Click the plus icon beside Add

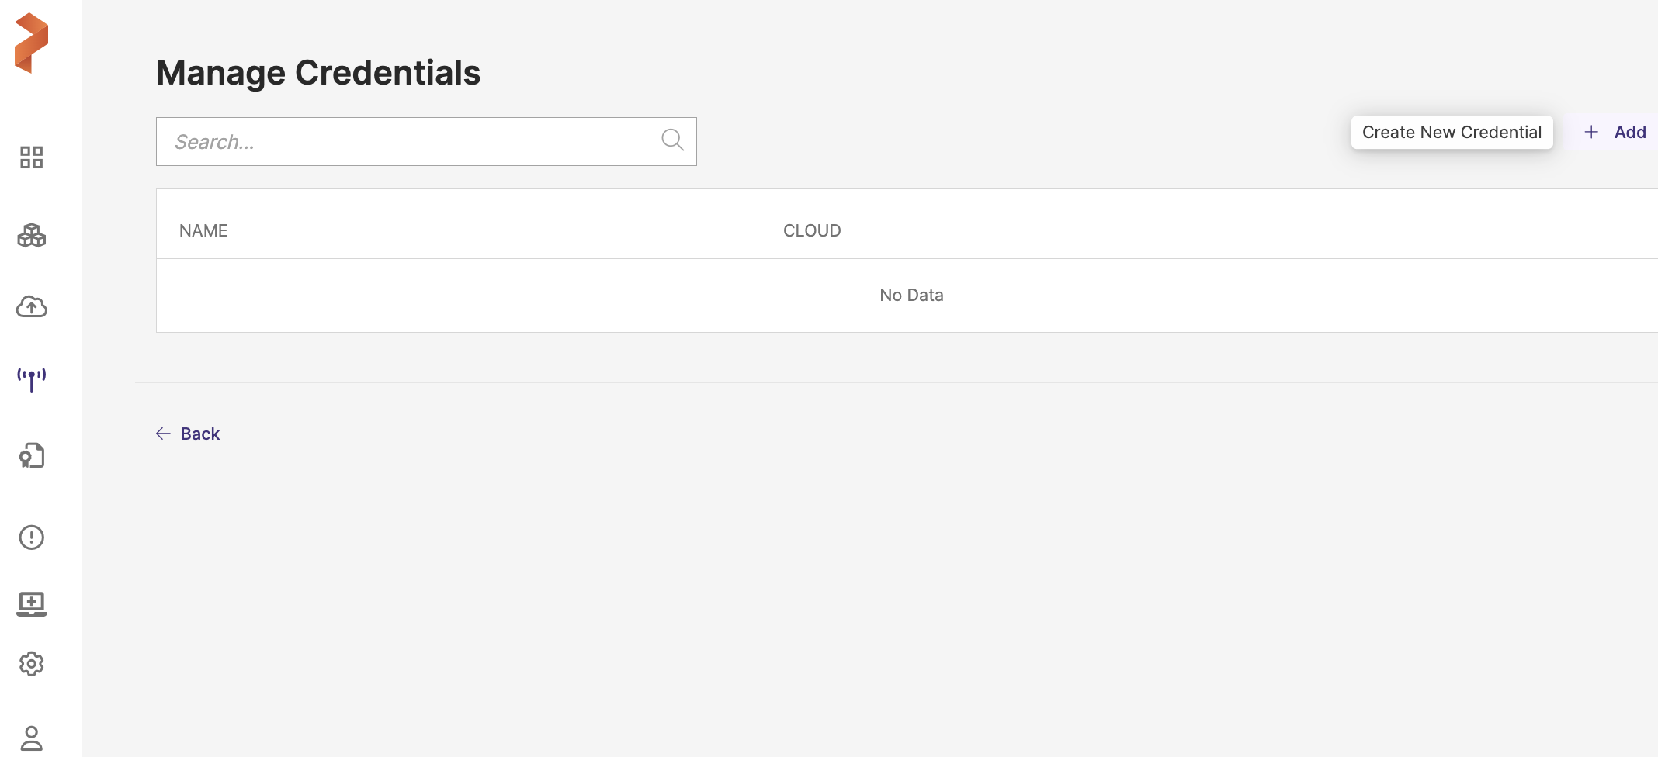point(1591,132)
